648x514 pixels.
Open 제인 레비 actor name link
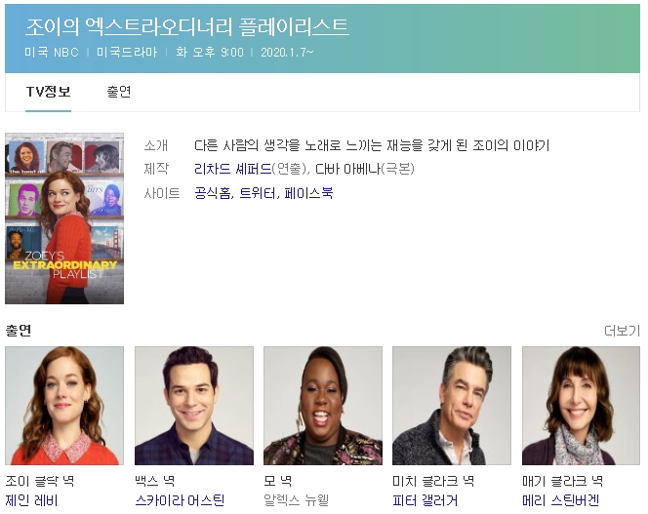(x=32, y=500)
